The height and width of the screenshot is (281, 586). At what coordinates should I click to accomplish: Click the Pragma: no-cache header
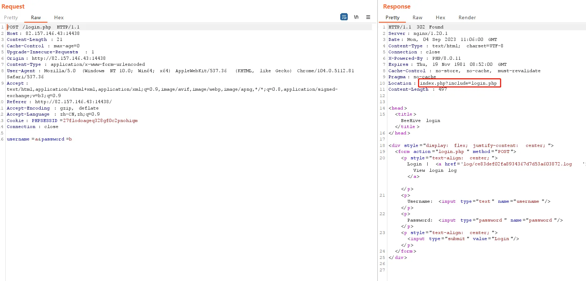coord(412,77)
